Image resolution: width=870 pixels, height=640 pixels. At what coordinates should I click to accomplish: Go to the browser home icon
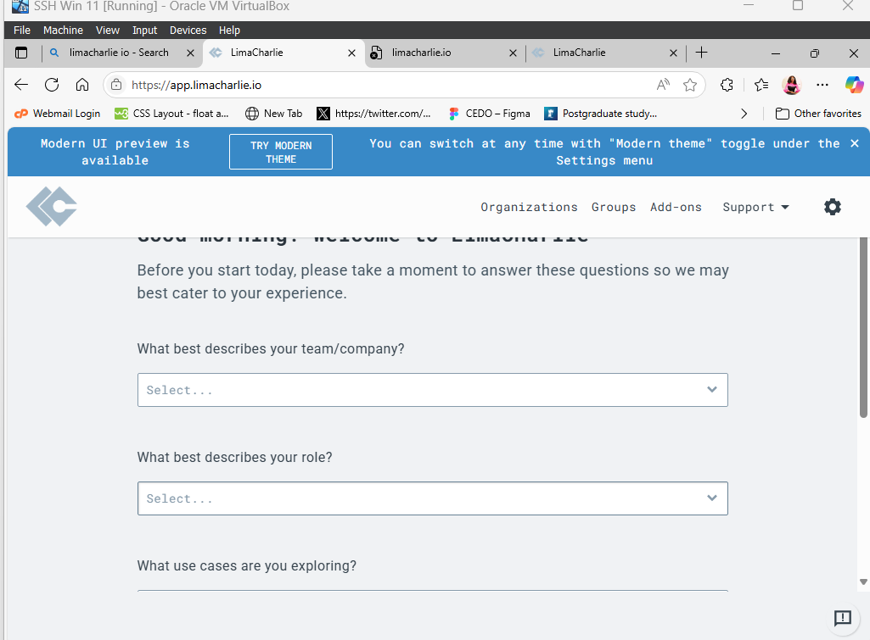82,85
